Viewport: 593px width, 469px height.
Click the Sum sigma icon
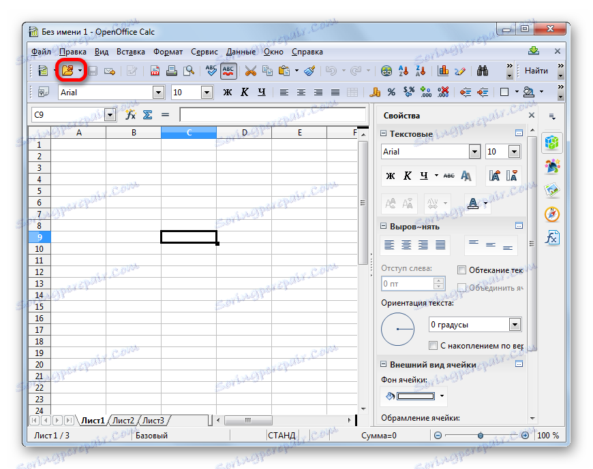(147, 115)
